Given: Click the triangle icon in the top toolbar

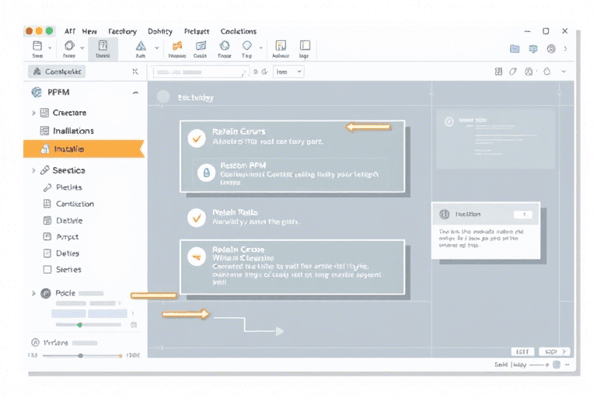Looking at the screenshot, I should [141, 46].
